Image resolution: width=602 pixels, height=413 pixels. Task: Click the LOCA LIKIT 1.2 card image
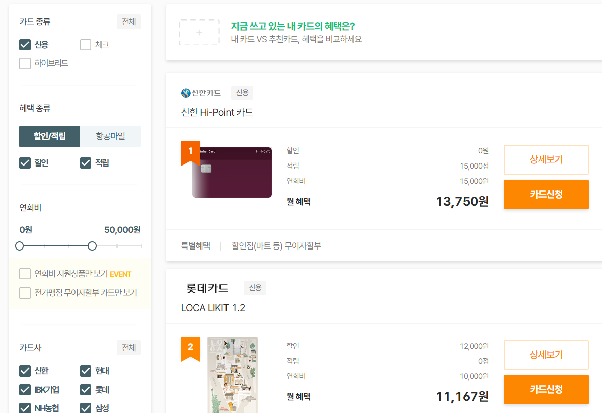pos(232,375)
